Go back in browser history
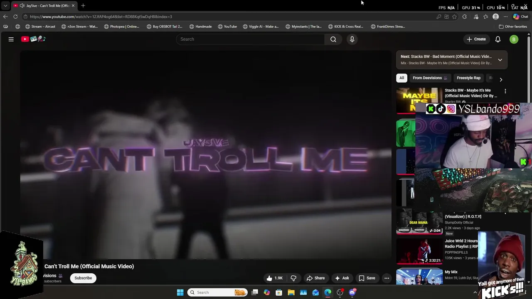532x299 pixels. 5,17
